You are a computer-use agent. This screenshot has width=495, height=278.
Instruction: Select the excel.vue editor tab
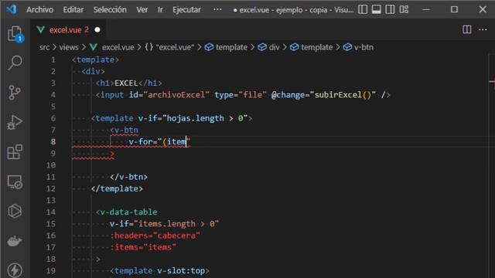(x=68, y=29)
